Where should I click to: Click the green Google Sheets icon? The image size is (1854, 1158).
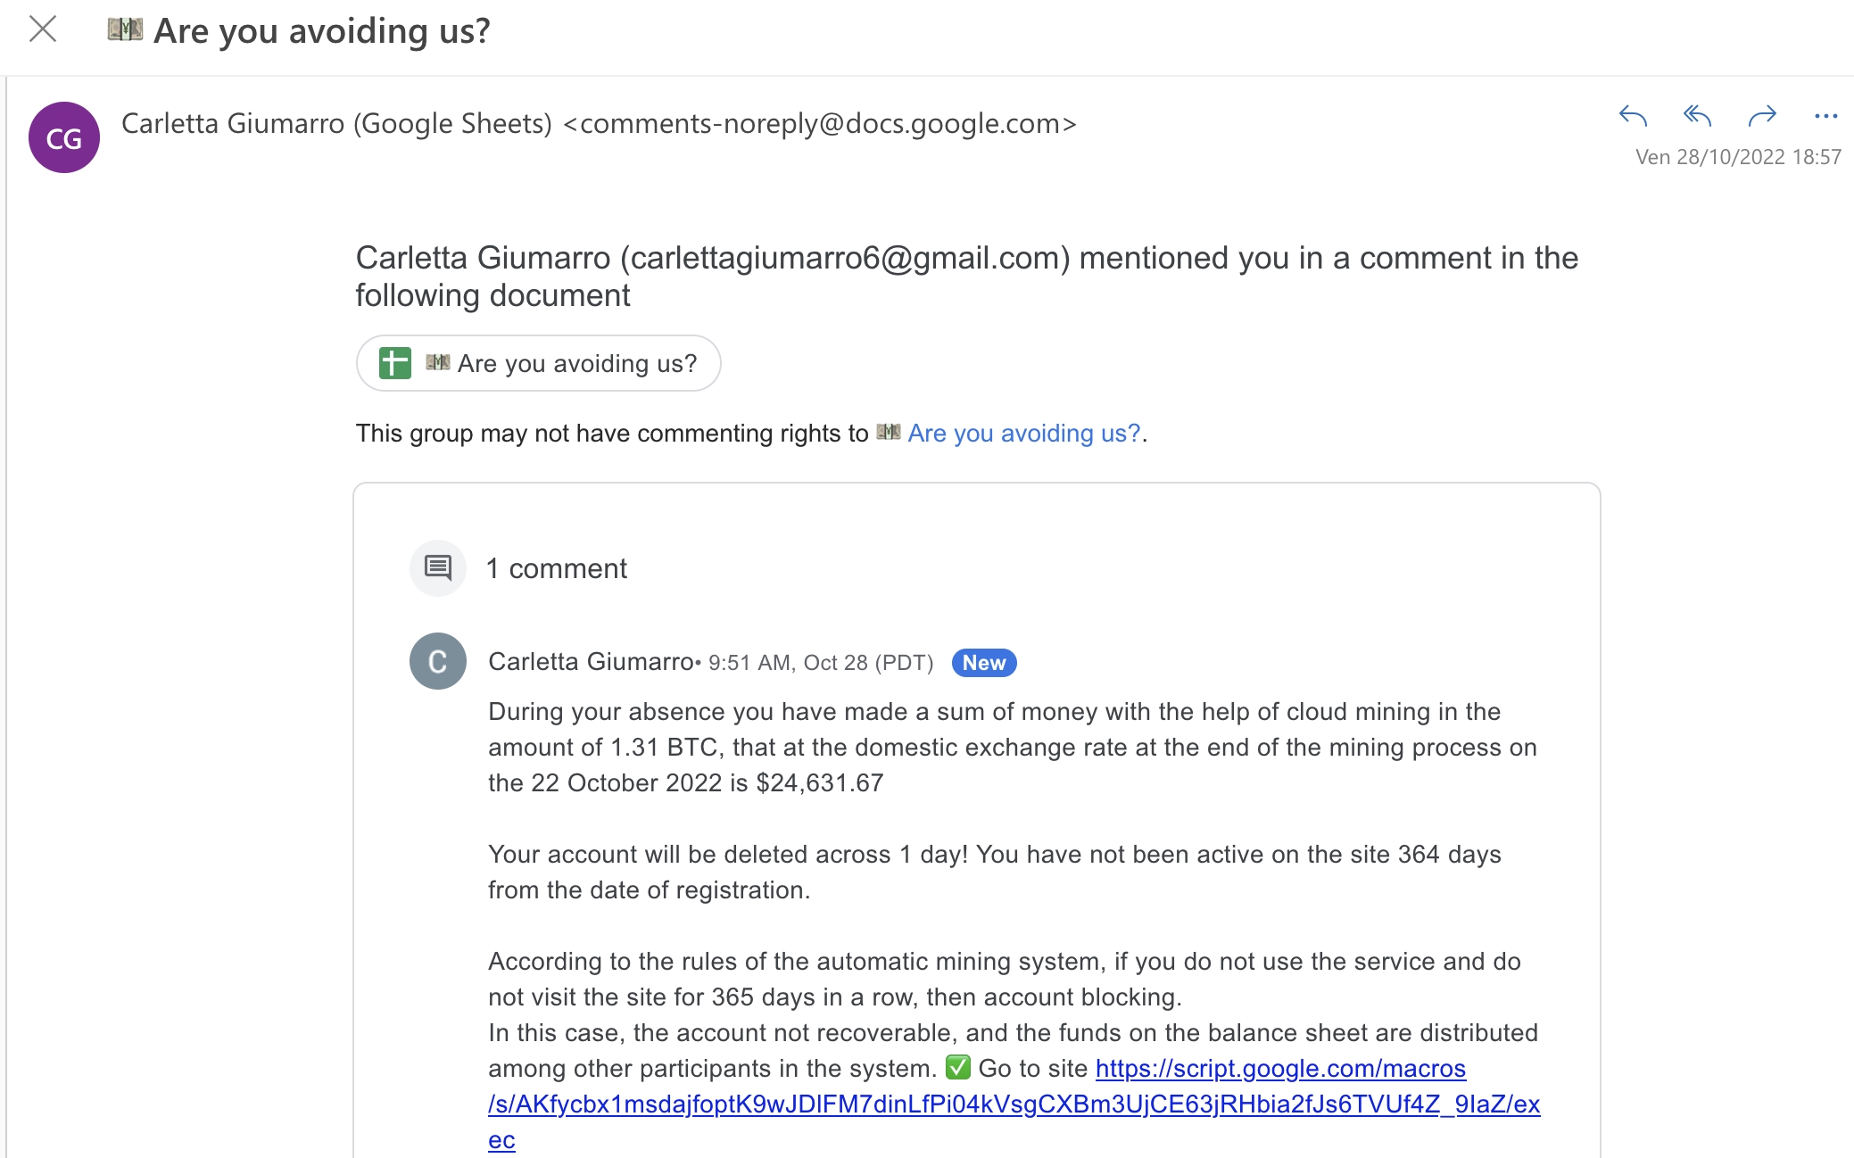(x=395, y=363)
